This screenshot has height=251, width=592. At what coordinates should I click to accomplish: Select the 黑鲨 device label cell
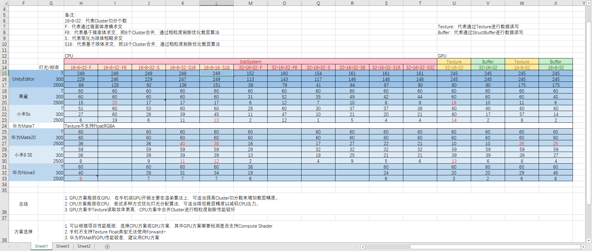[x=23, y=97]
